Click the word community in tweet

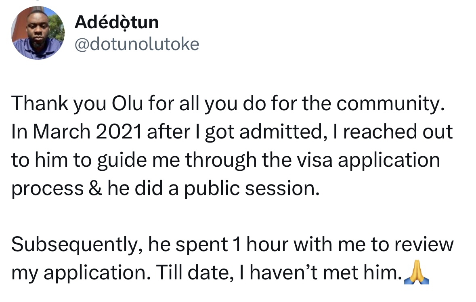click(390, 104)
